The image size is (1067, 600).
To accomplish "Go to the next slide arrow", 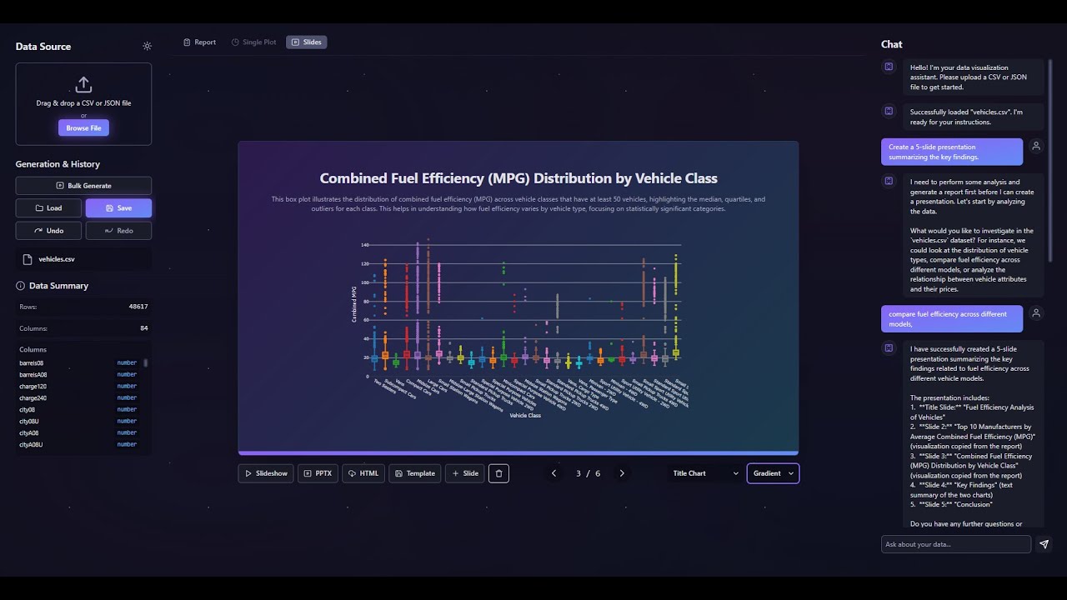I will tap(621, 473).
